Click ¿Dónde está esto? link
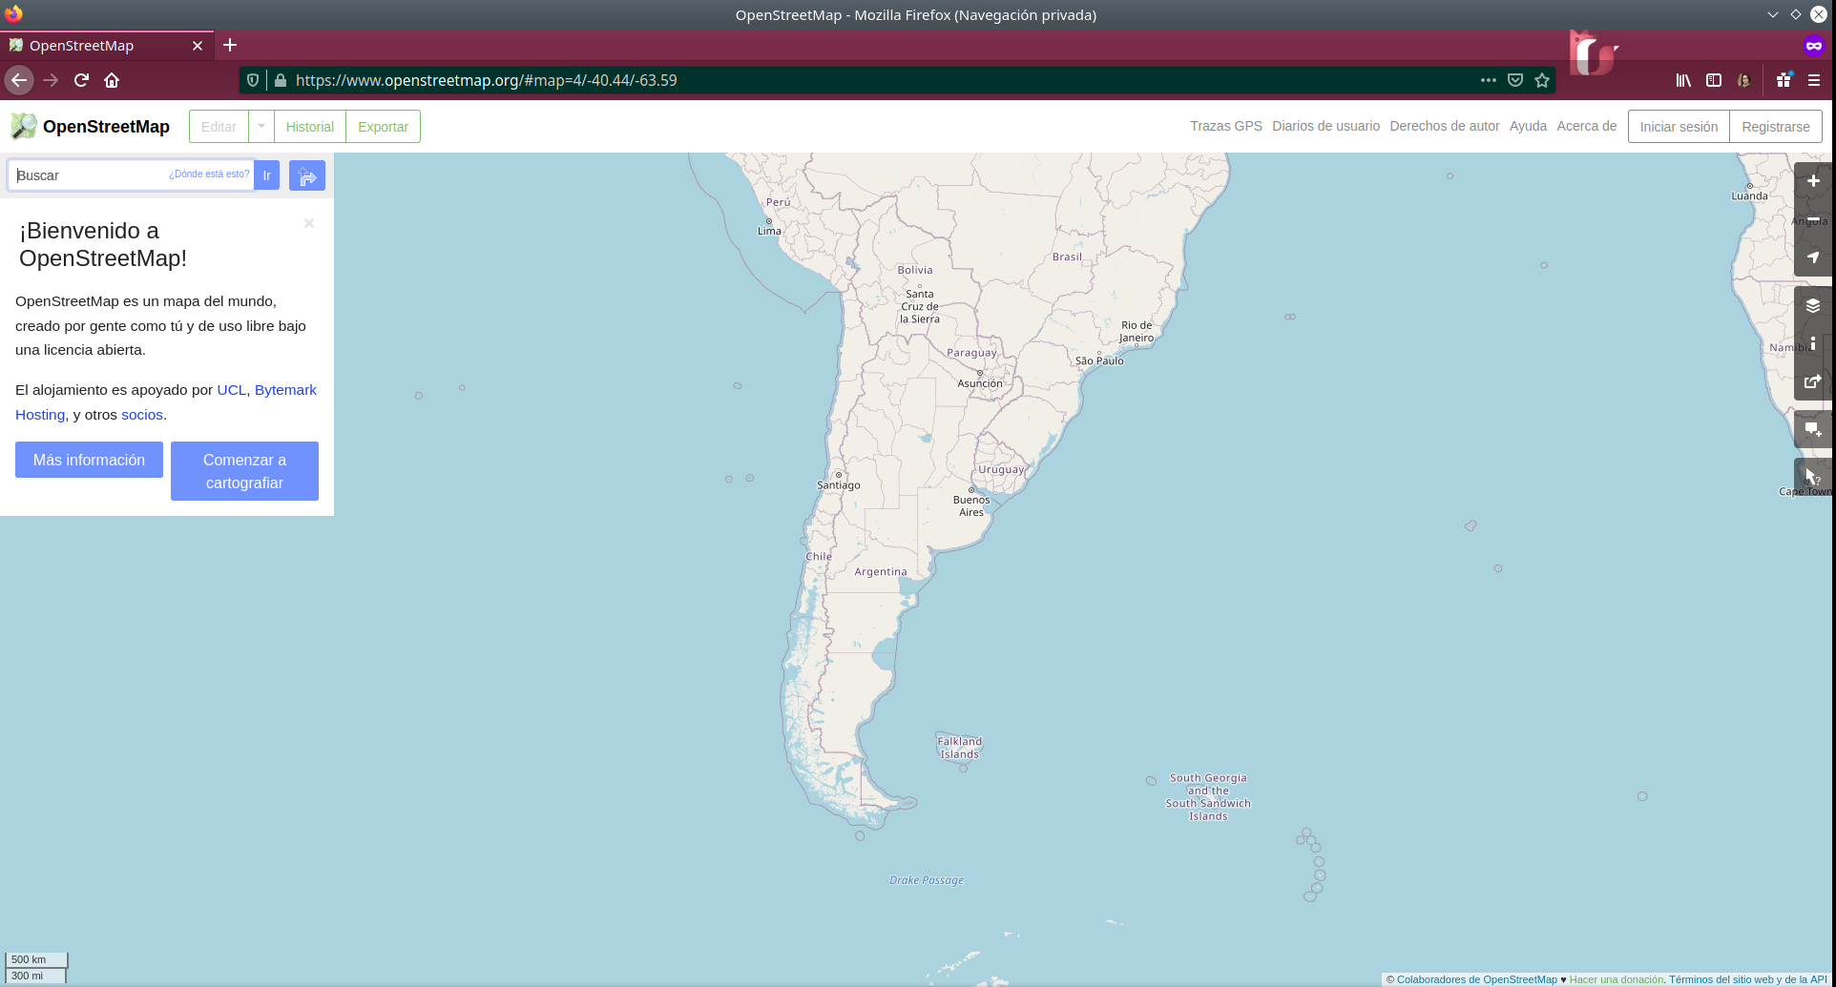Image resolution: width=1836 pixels, height=987 pixels. (x=209, y=175)
